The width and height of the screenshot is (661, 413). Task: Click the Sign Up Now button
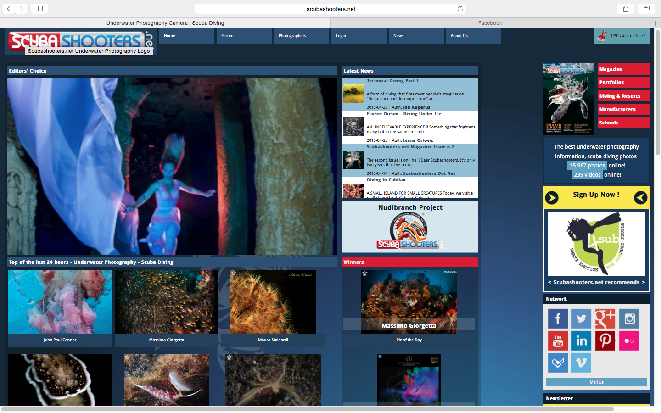(x=596, y=195)
